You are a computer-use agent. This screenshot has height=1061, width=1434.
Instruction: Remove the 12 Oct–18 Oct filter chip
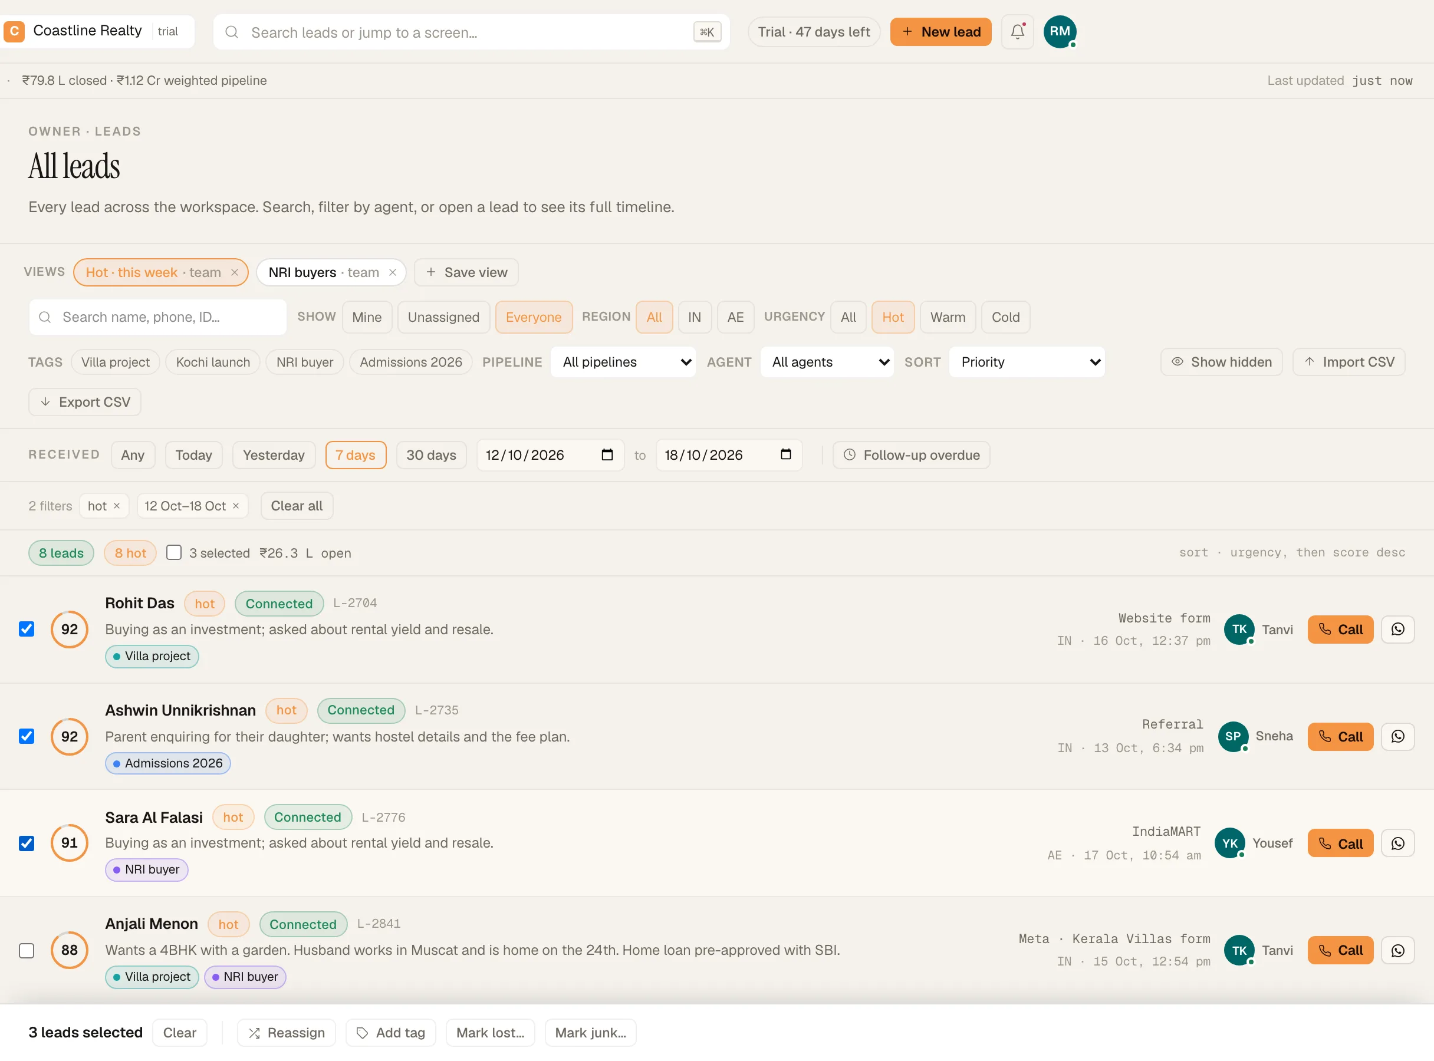point(236,506)
